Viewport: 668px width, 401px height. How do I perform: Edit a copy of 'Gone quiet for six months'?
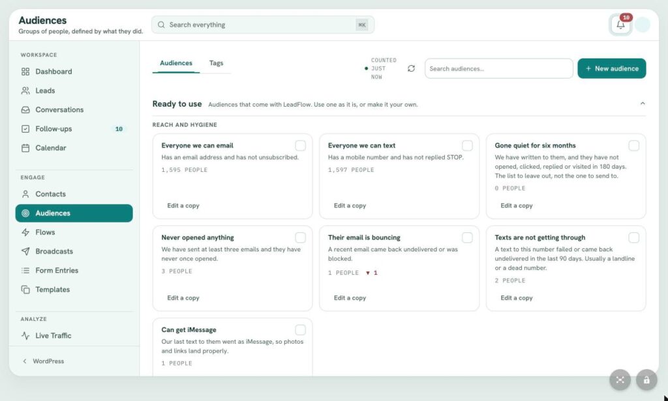click(517, 206)
